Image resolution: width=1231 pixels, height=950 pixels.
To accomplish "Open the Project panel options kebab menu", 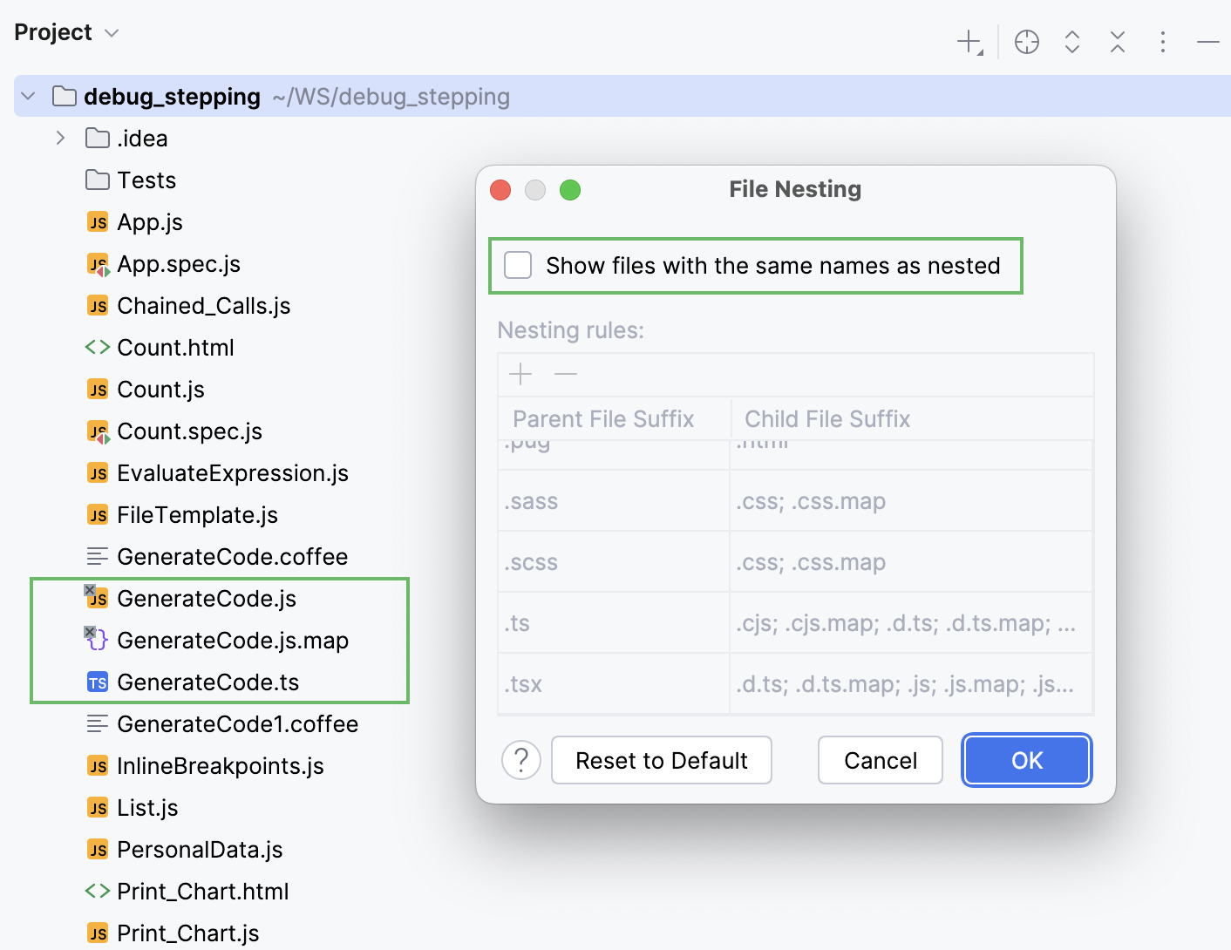I will coord(1163,42).
